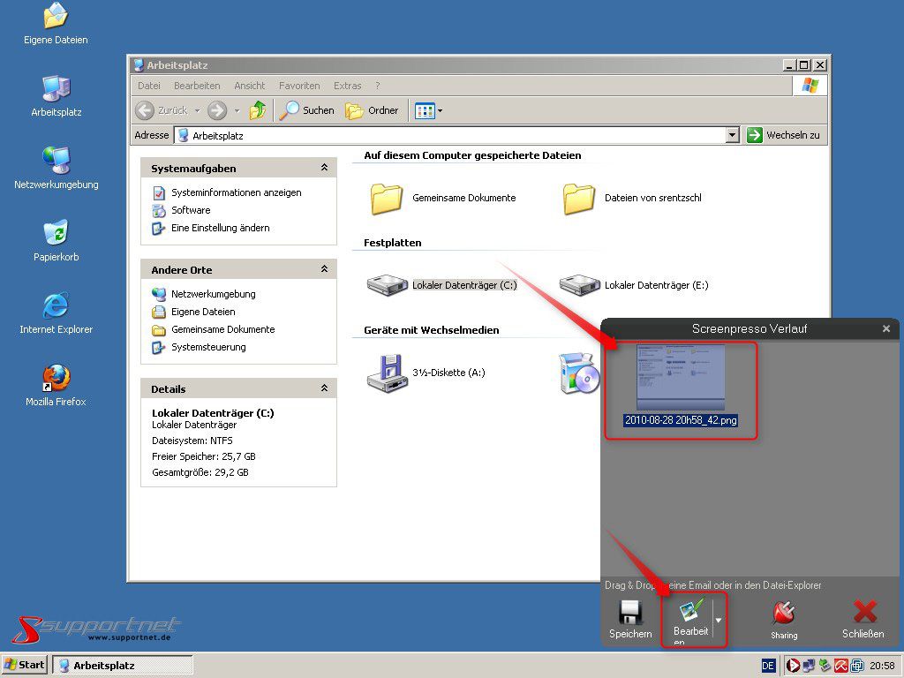Collapse the Systemaufgaben panel

coord(324,168)
